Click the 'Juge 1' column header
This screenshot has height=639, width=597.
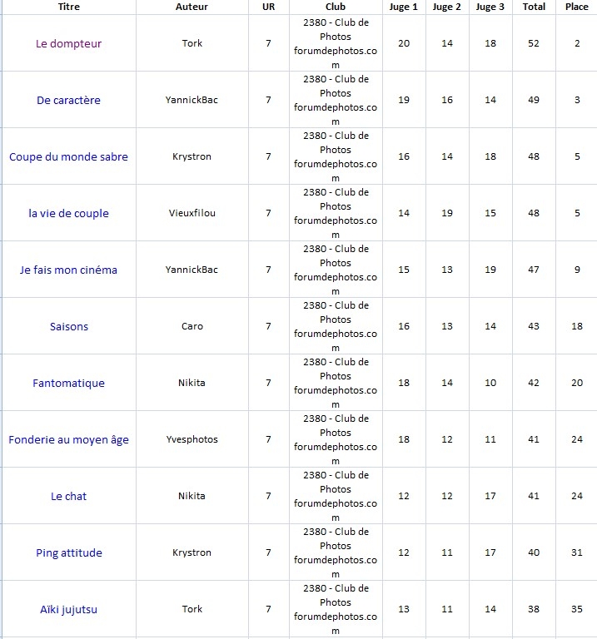[404, 7]
